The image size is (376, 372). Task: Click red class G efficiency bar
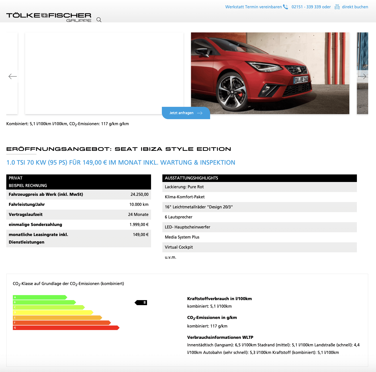point(66,328)
